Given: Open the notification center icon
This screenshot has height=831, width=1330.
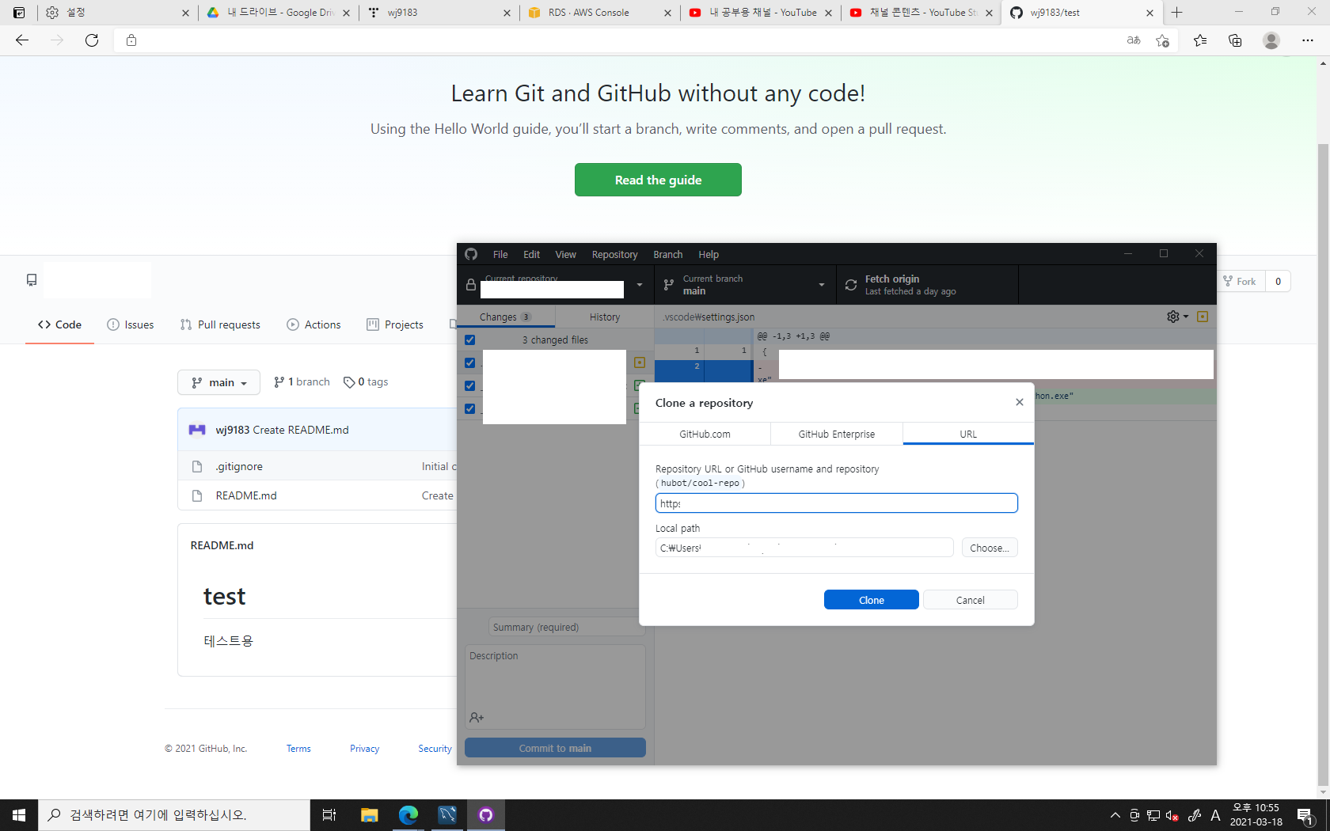Looking at the screenshot, I should click(x=1305, y=815).
